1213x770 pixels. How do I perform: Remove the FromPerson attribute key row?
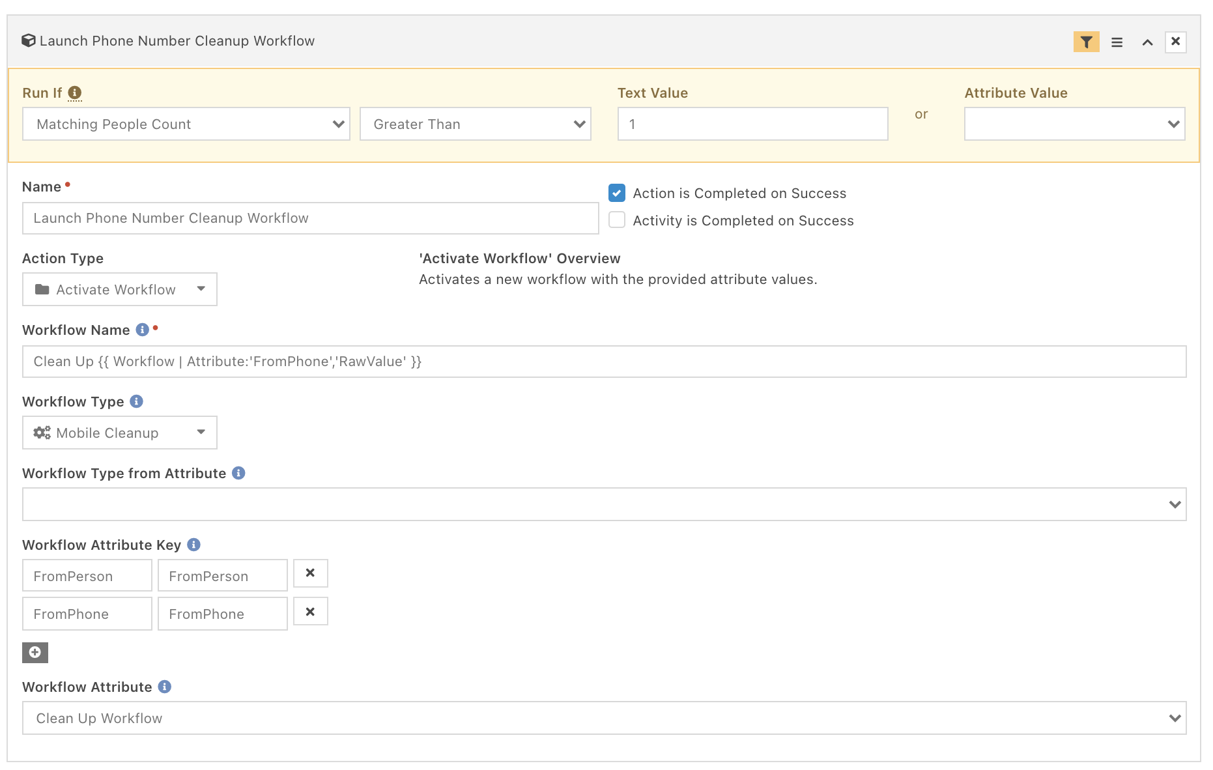pos(310,573)
